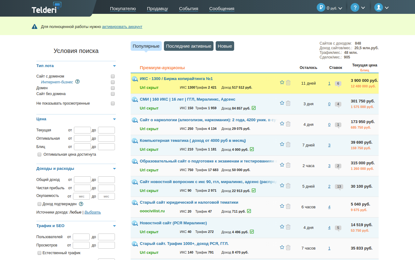Star the Образовательный сайт lot
The height and width of the screenshot is (260, 415).
click(x=282, y=165)
